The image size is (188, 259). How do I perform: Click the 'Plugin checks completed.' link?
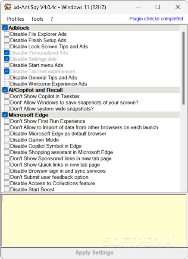point(157,19)
